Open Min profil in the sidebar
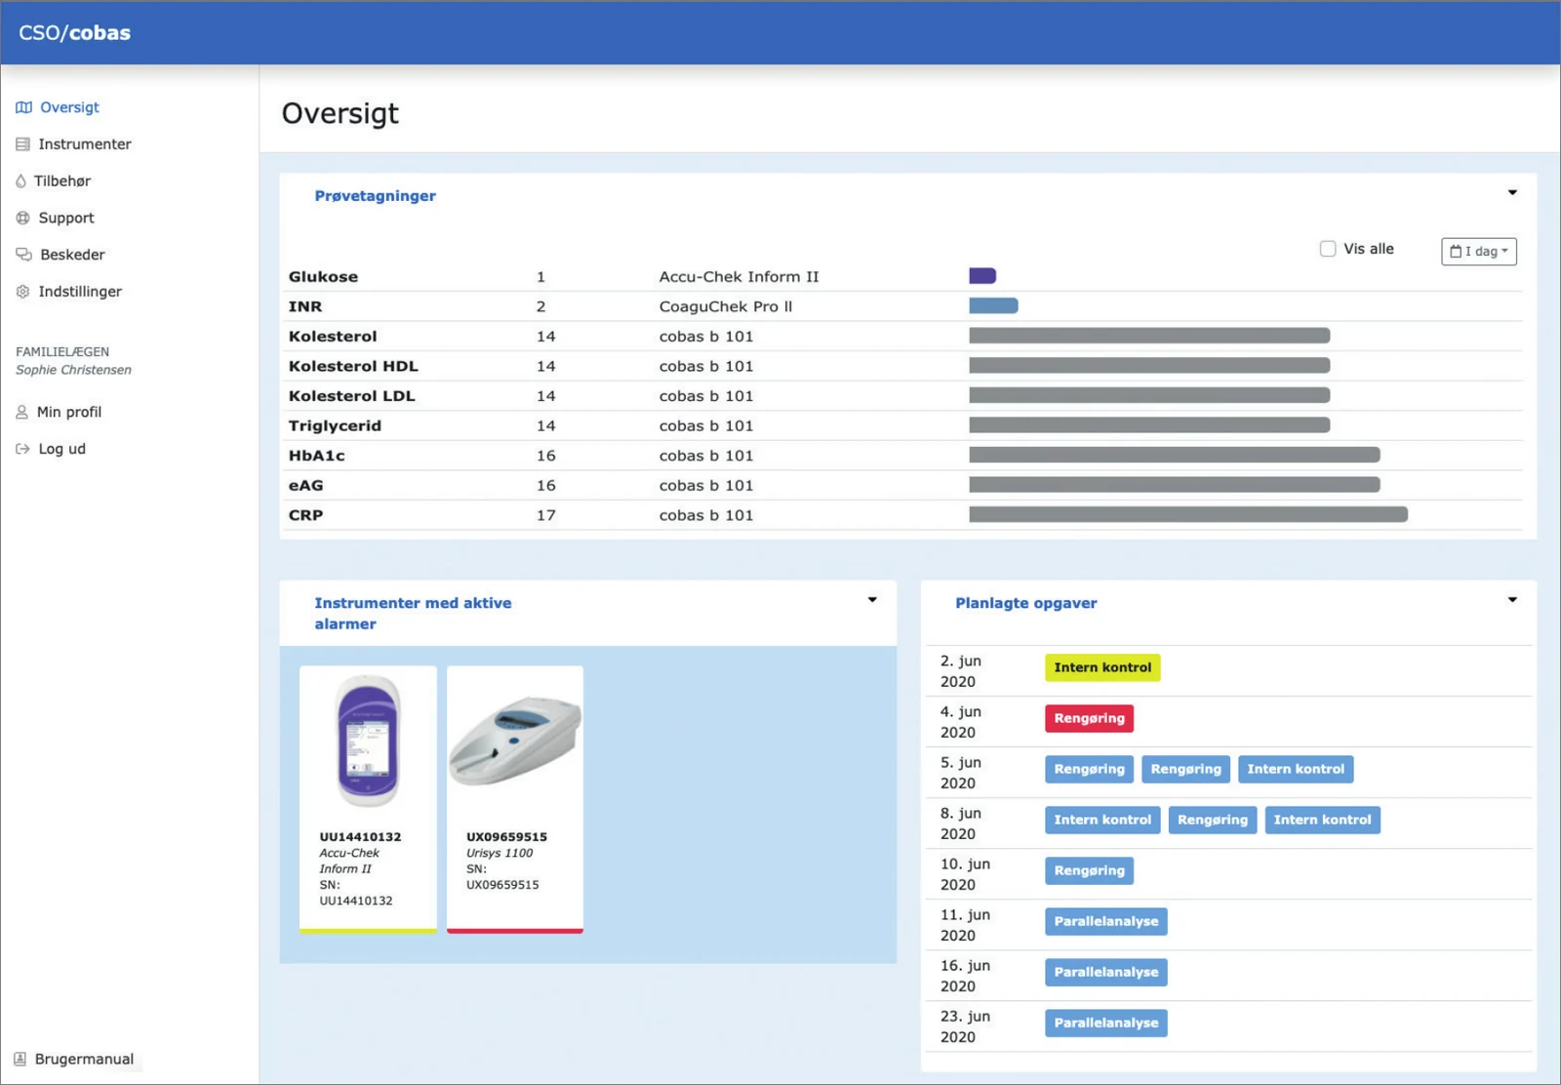Screen dimensions: 1561x1085 click(69, 413)
